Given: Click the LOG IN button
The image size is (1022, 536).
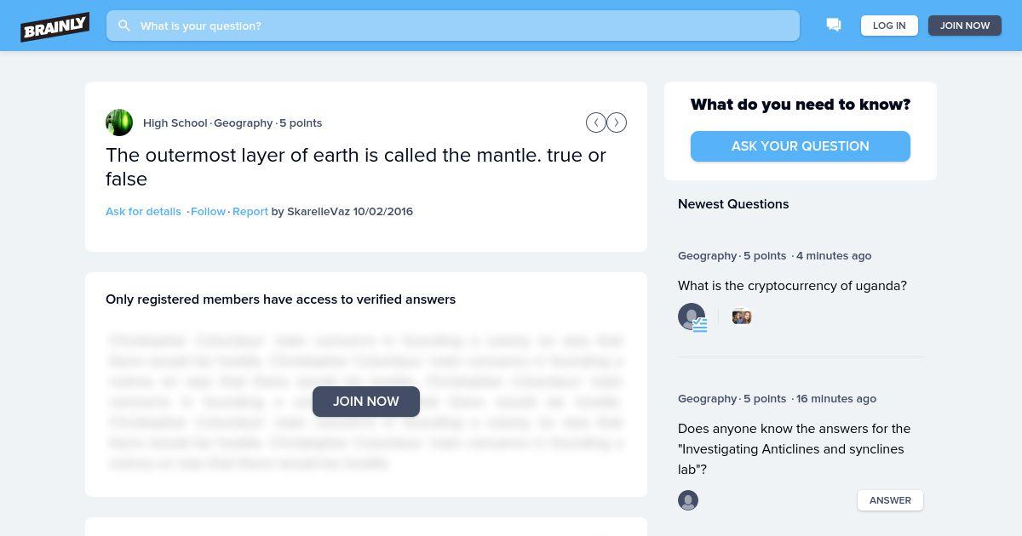Looking at the screenshot, I should point(889,26).
